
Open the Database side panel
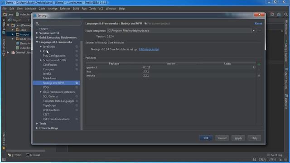click(286, 101)
